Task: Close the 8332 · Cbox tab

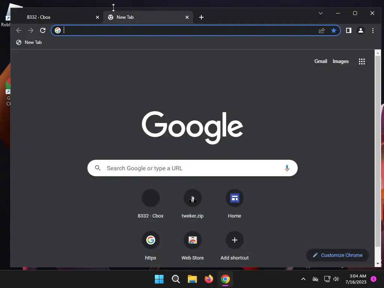Action: [97, 17]
